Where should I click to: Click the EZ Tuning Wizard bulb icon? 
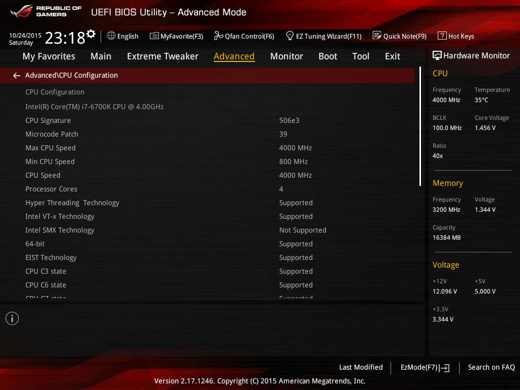pos(289,36)
